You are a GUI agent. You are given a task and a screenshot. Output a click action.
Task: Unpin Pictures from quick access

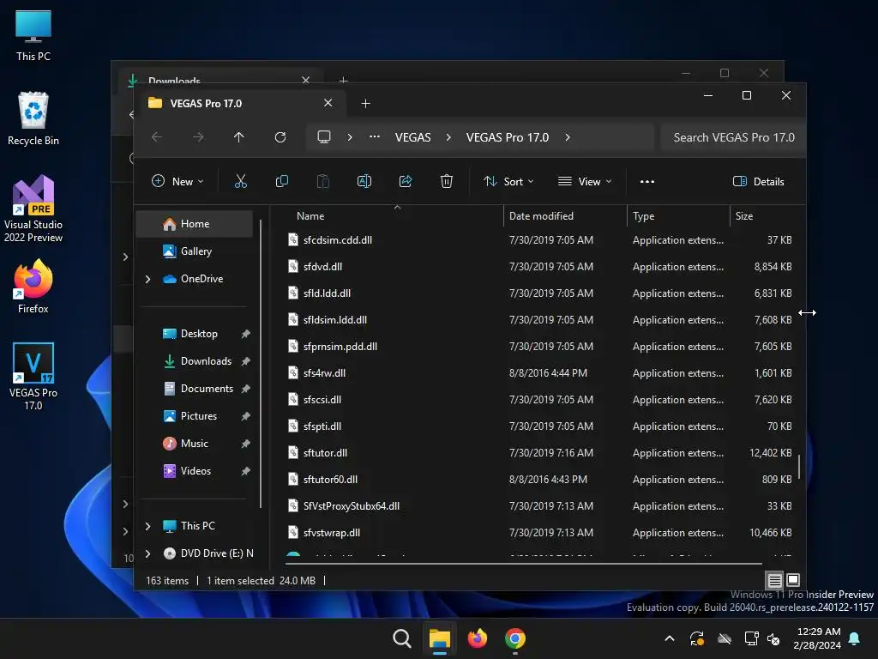tap(245, 416)
